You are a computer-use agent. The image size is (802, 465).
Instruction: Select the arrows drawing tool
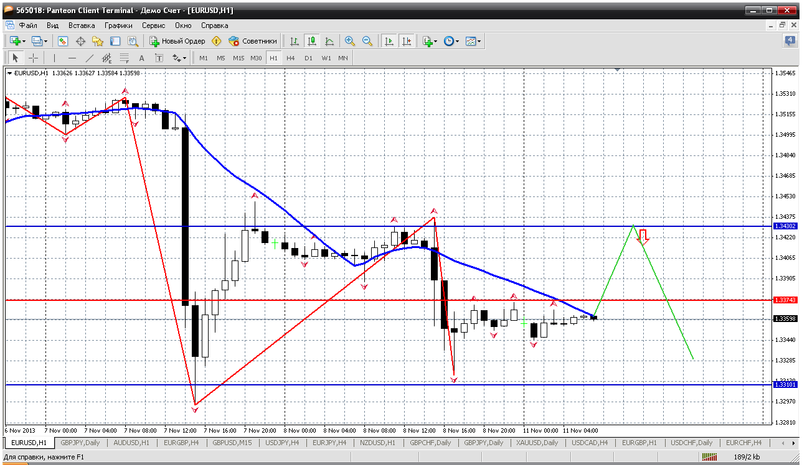click(x=176, y=58)
